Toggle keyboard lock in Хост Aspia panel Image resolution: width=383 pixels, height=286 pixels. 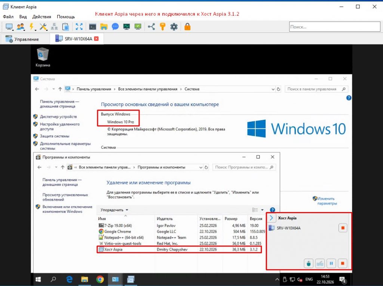pyautogui.click(x=320, y=263)
